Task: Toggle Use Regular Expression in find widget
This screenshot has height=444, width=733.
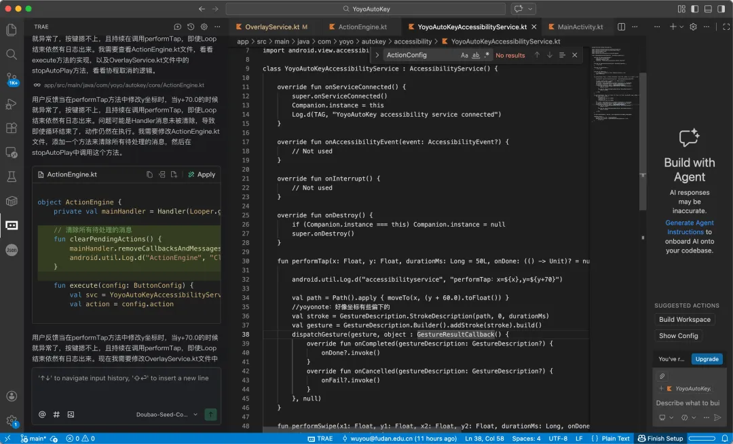Action: pos(487,55)
